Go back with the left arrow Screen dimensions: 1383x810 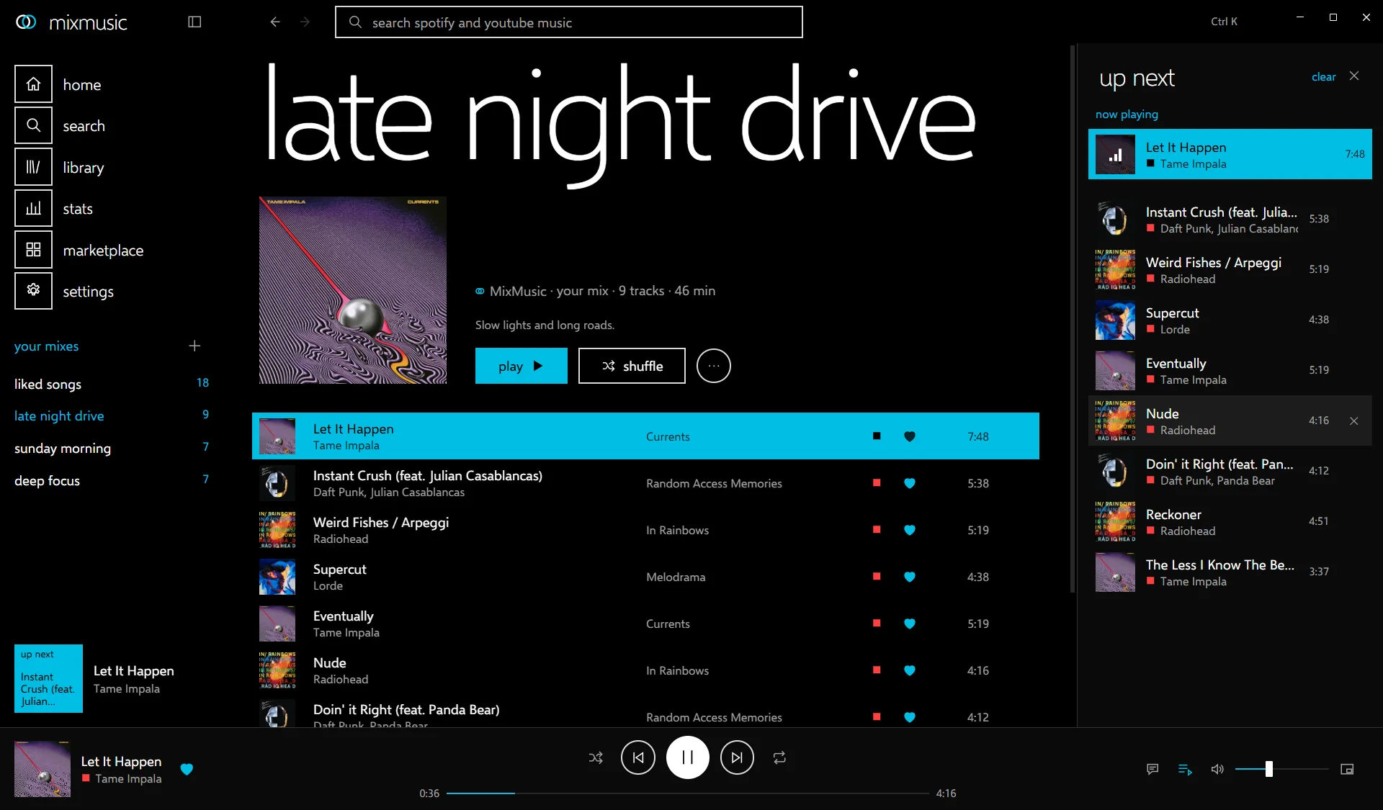pos(275,22)
